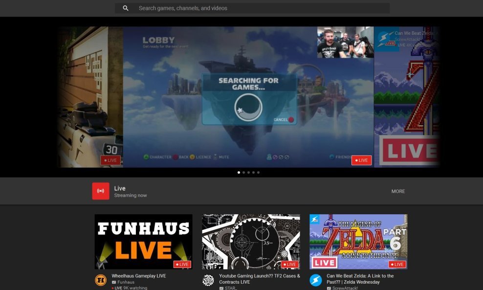The height and width of the screenshot is (290, 483).
Task: Click the search games, channels, and videos field
Action: 252,8
